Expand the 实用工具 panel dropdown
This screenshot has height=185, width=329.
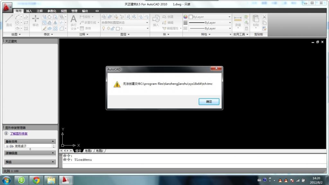[x=247, y=34]
